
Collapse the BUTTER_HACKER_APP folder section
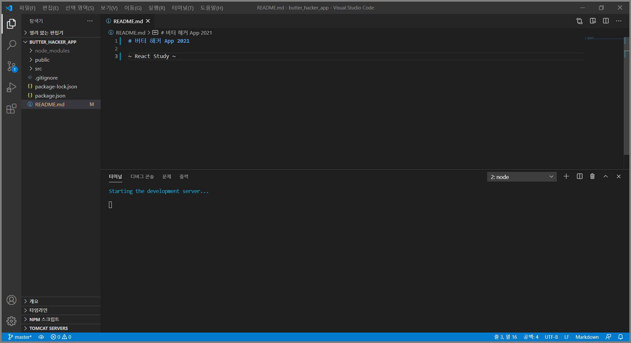[61, 42]
